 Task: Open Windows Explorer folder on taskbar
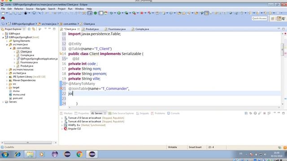coord(30,154)
